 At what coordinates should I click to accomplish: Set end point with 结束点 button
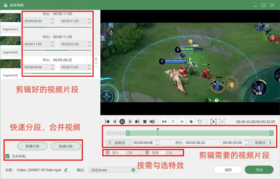tap(262, 143)
